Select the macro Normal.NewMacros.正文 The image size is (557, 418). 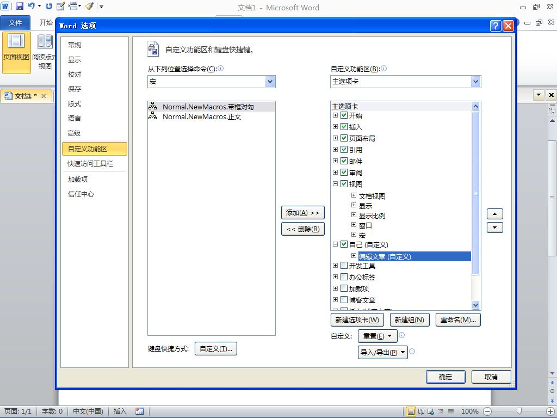click(x=212, y=116)
